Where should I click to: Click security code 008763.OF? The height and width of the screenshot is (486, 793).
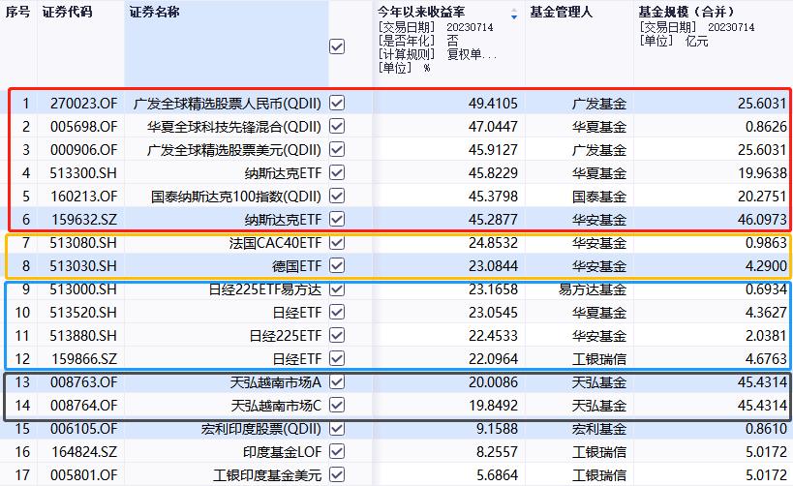[x=83, y=382]
